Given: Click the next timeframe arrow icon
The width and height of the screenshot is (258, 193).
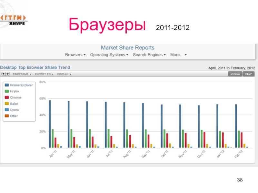Looking at the screenshot, I should [x=7, y=74].
